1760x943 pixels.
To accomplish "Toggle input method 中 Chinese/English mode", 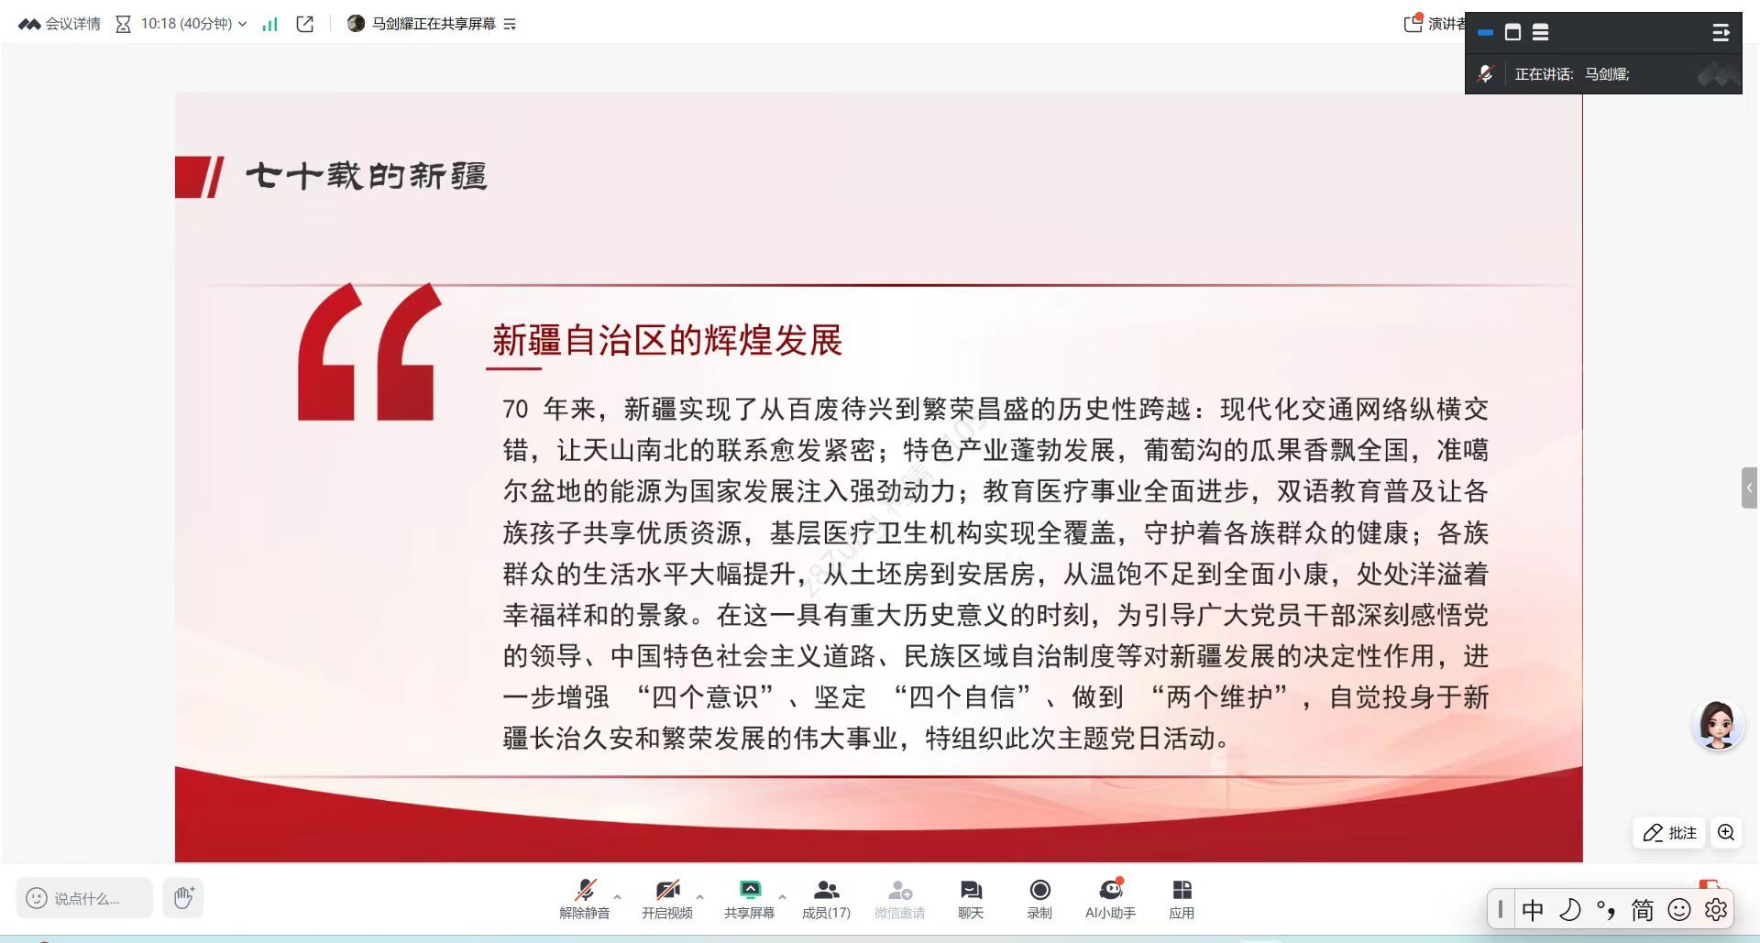I will coord(1532,909).
